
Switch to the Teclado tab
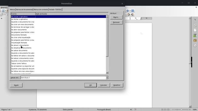(52, 10)
